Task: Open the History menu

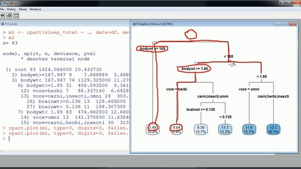Action: point(11,9)
